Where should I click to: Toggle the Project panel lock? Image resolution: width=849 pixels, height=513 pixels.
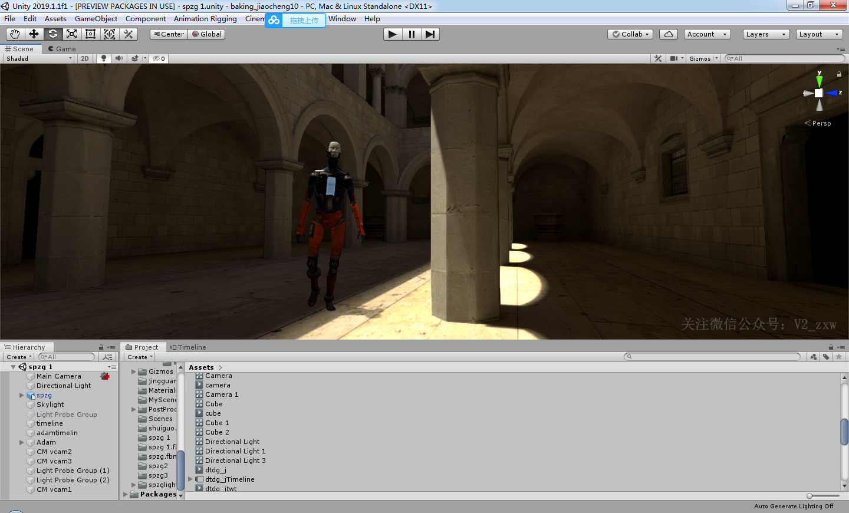click(831, 347)
